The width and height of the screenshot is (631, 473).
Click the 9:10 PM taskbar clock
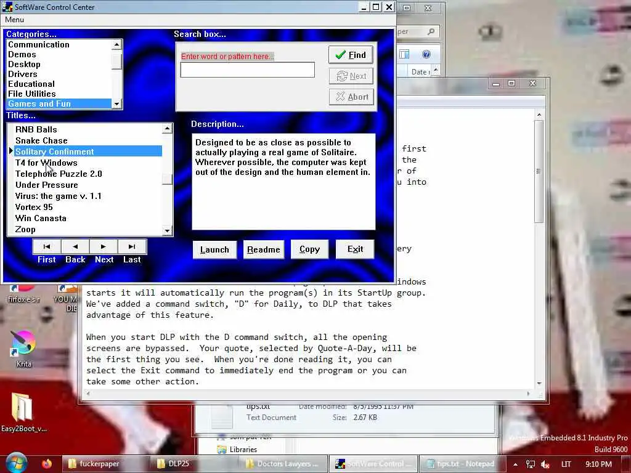598,464
